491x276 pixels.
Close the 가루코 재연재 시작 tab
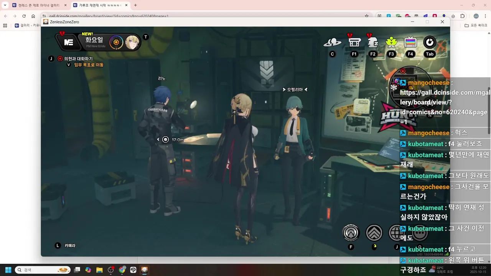pos(126,5)
